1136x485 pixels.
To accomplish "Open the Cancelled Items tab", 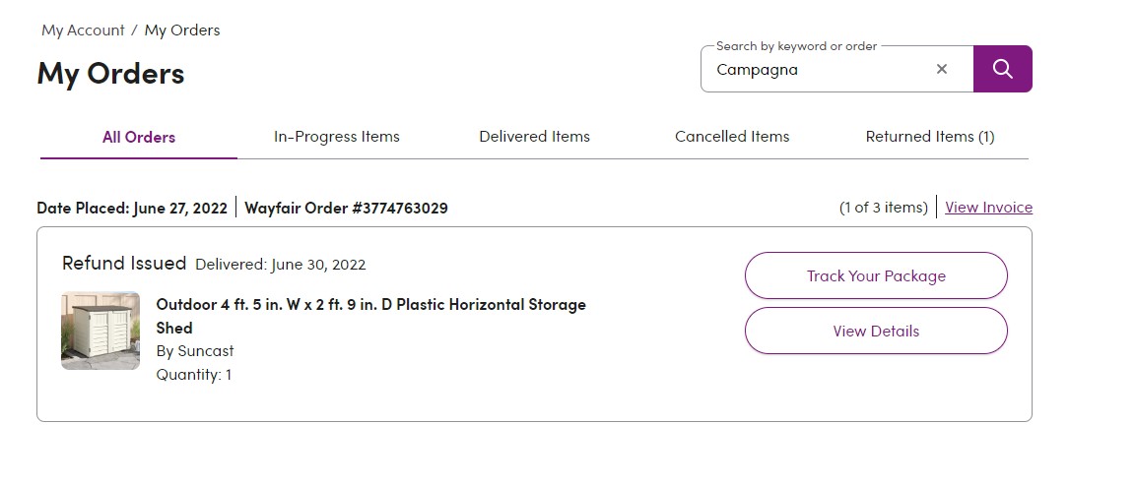I will click(x=732, y=136).
